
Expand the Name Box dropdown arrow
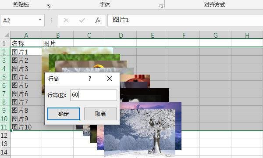click(x=40, y=20)
